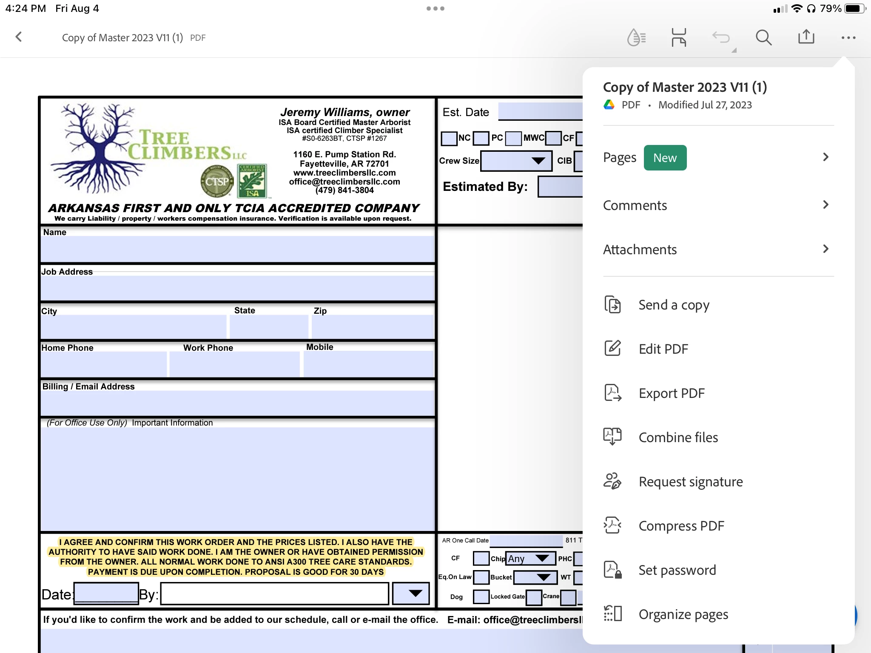This screenshot has height=653, width=871.
Task: Open the Bucket dropdown
Action: click(535, 577)
